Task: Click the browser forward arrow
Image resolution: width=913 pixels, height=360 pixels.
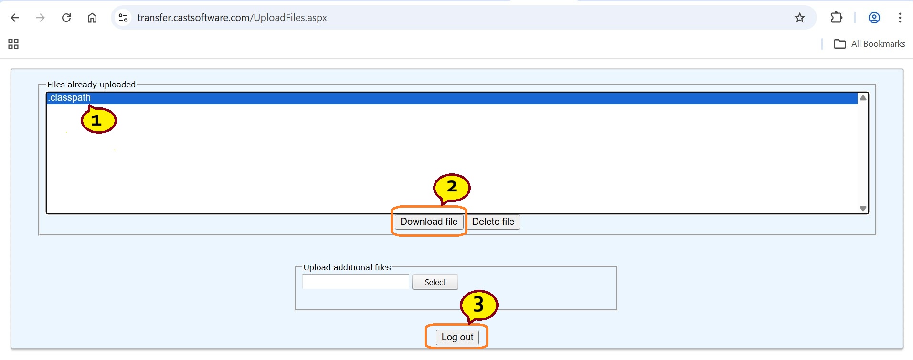Action: click(41, 18)
